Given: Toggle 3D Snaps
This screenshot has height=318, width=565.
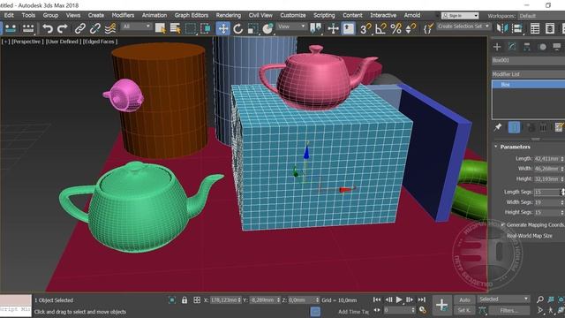Looking at the screenshot, I should [365, 28].
